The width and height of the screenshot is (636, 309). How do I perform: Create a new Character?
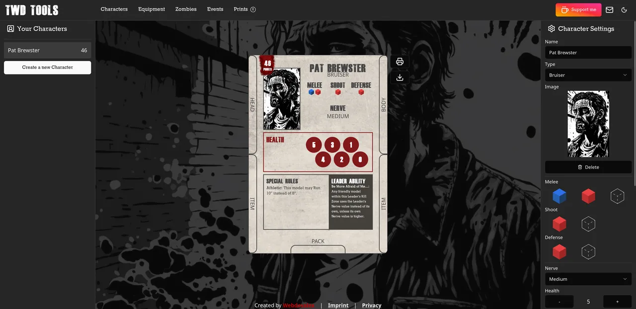(48, 67)
